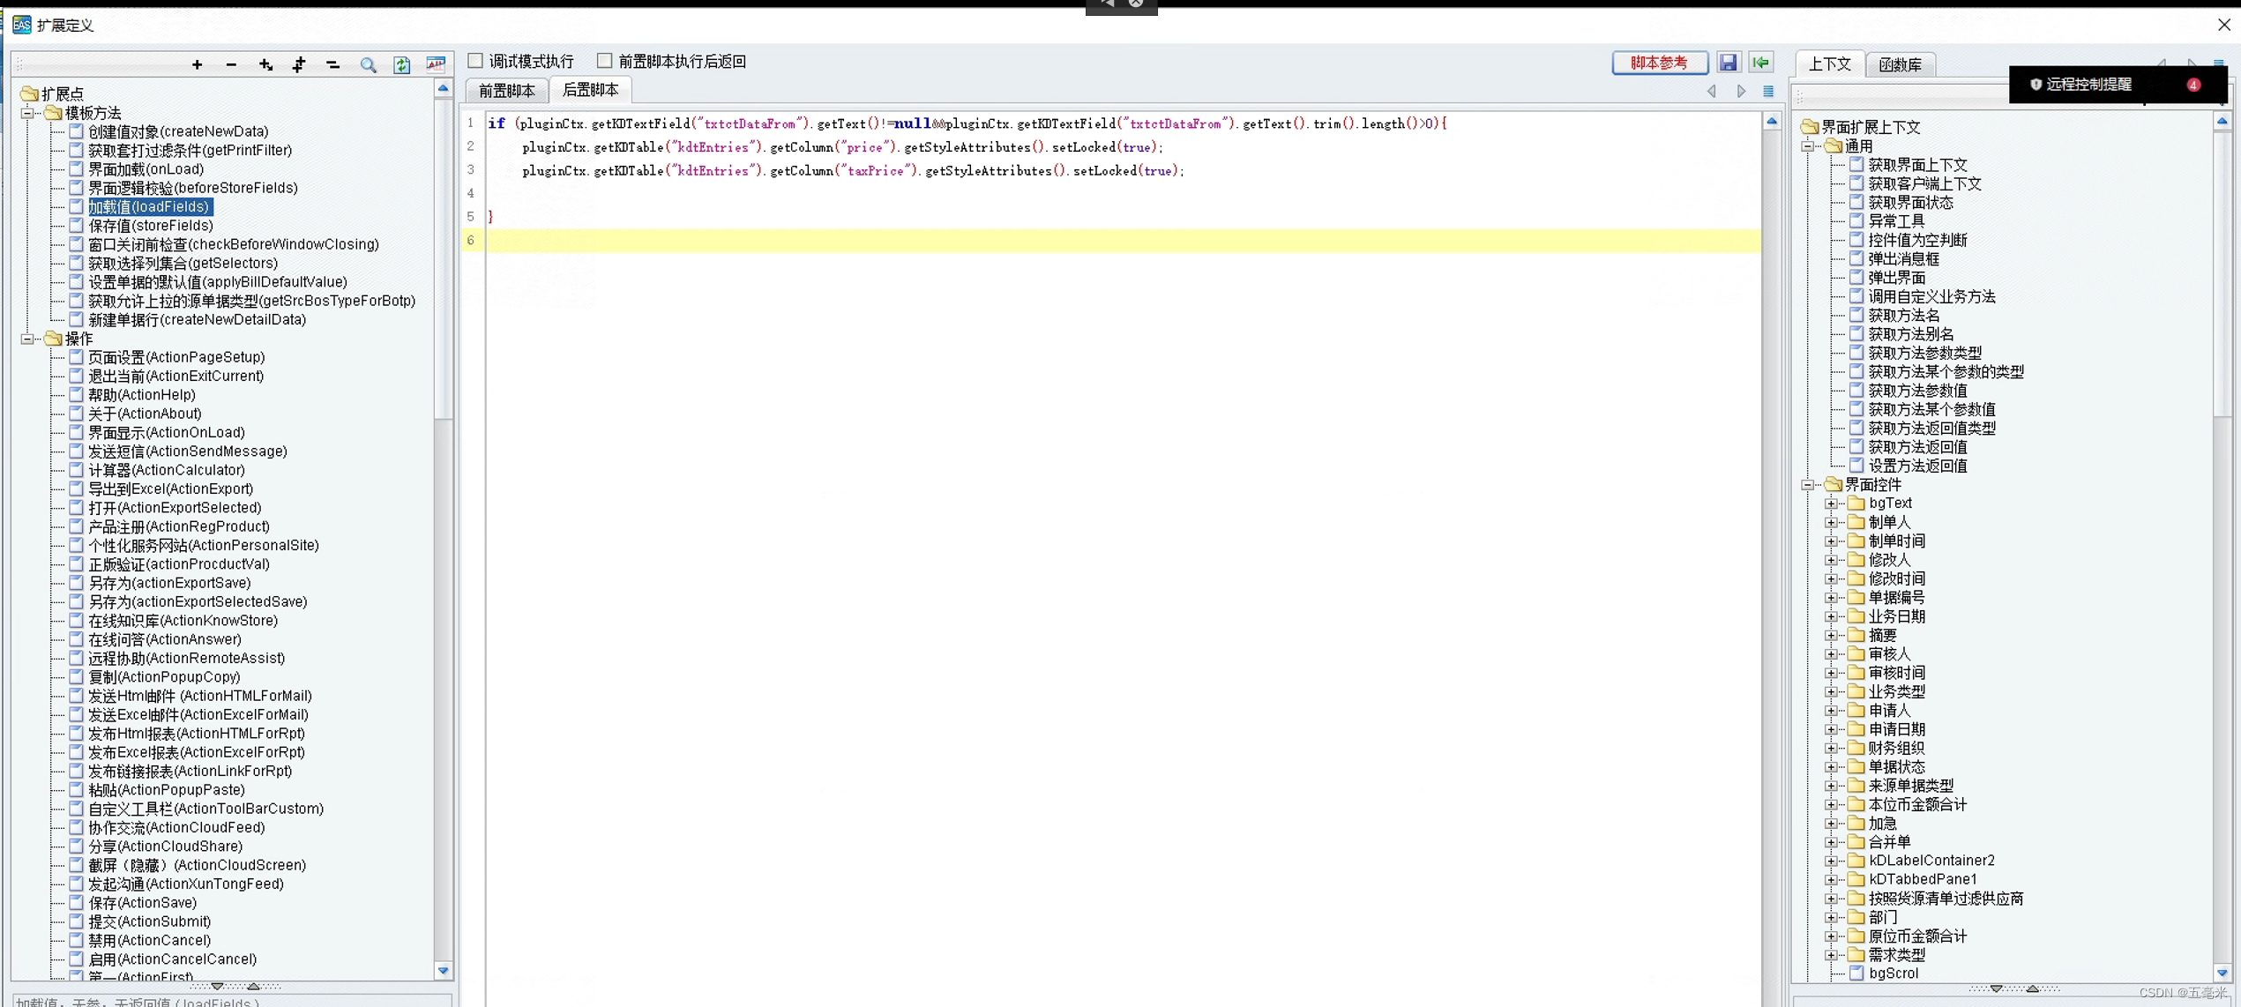The image size is (2241, 1007).
Task: Click the All view icon in tree toolbar
Action: [x=436, y=64]
